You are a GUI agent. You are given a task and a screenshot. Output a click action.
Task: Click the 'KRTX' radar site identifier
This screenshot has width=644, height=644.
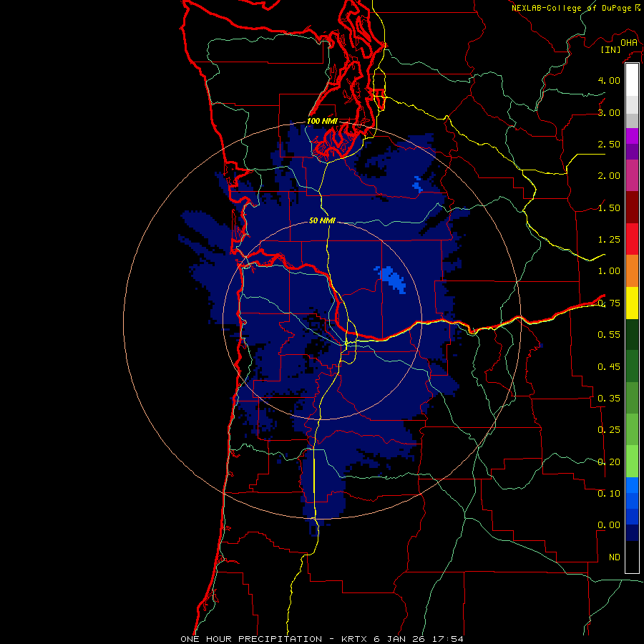click(355, 639)
